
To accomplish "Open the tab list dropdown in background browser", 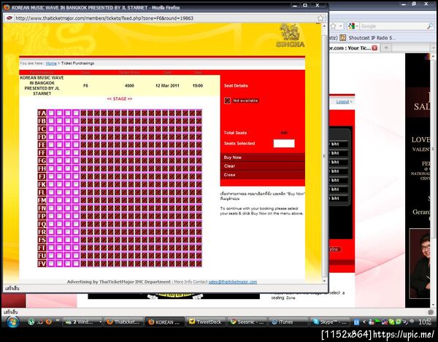I will click(434, 48).
